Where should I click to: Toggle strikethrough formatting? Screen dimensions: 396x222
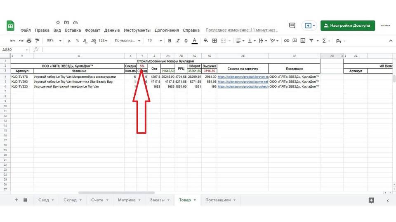point(186,41)
